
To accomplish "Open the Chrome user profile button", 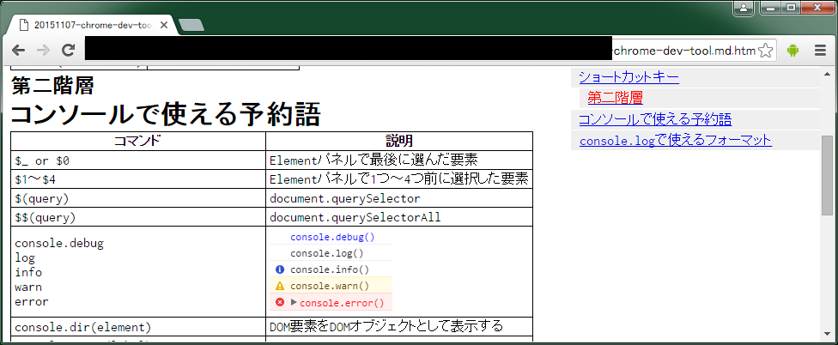I will 744,8.
